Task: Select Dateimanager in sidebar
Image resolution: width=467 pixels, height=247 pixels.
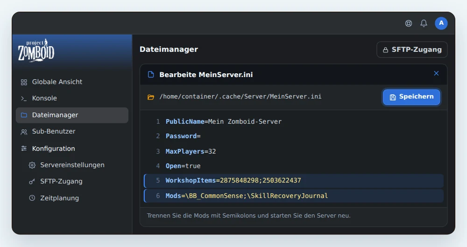Action: [72, 115]
